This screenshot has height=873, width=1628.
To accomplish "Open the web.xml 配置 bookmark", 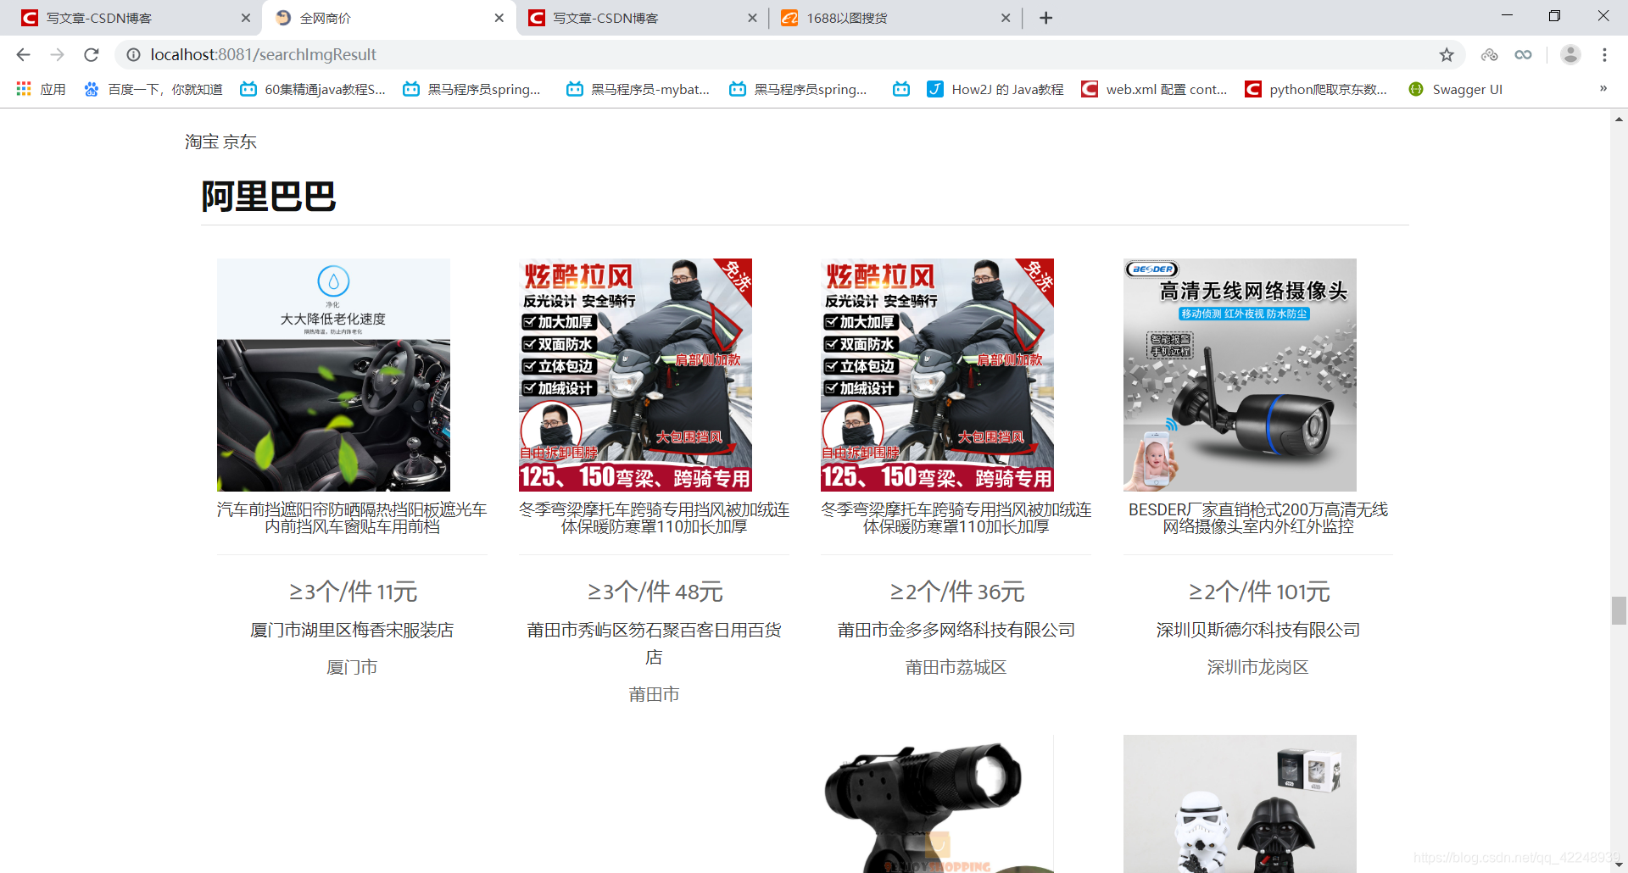I will (1155, 89).
